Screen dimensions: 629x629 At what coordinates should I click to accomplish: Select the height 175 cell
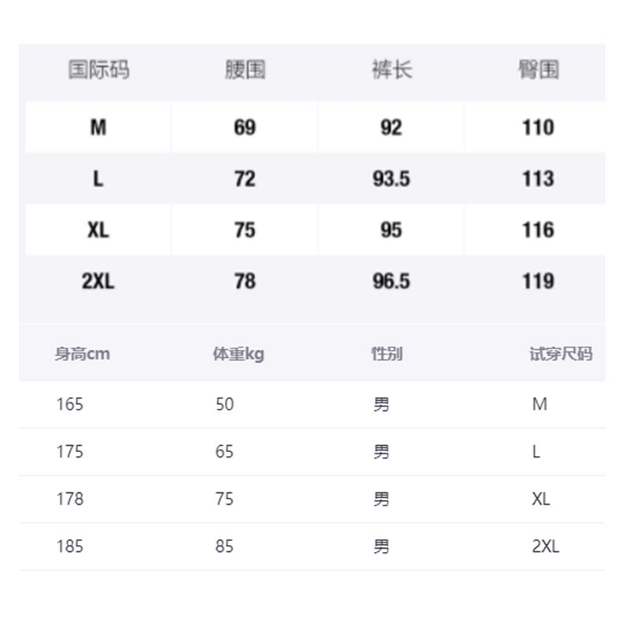pyautogui.click(x=70, y=452)
